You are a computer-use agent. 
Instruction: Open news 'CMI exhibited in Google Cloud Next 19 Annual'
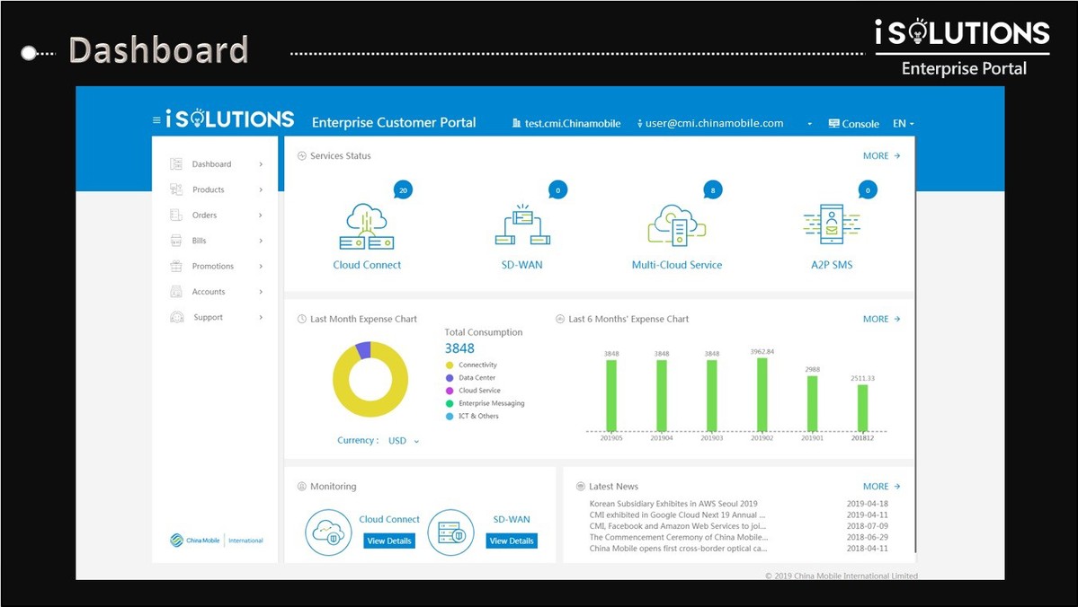pos(677,515)
